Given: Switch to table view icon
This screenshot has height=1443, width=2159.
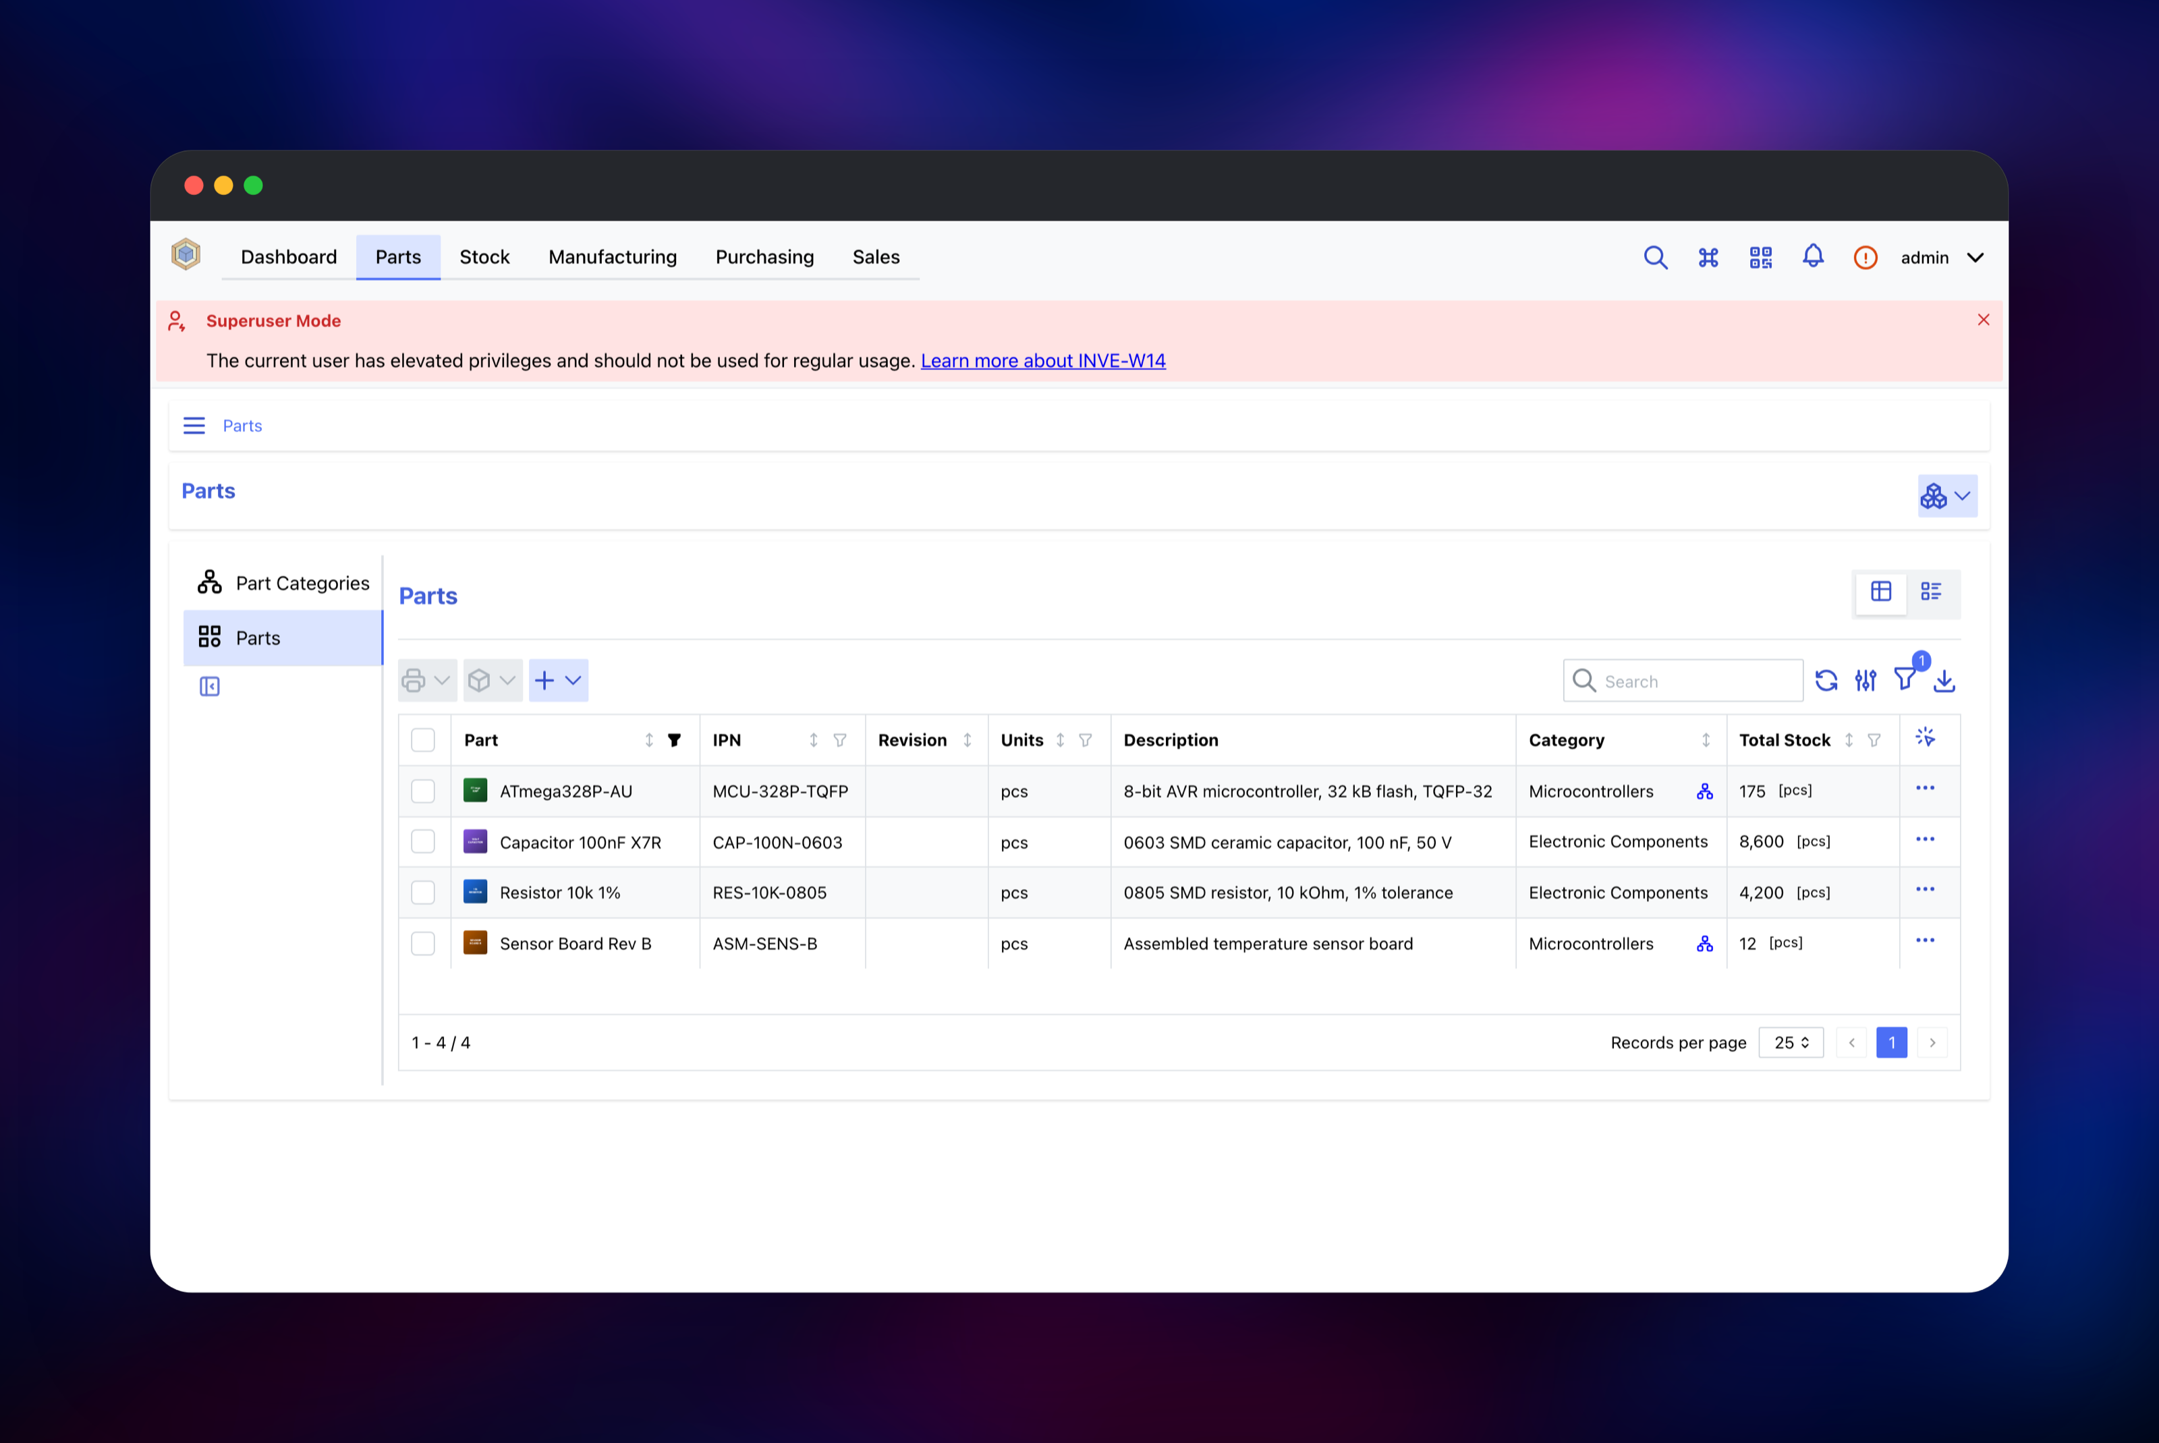Looking at the screenshot, I should point(1881,592).
